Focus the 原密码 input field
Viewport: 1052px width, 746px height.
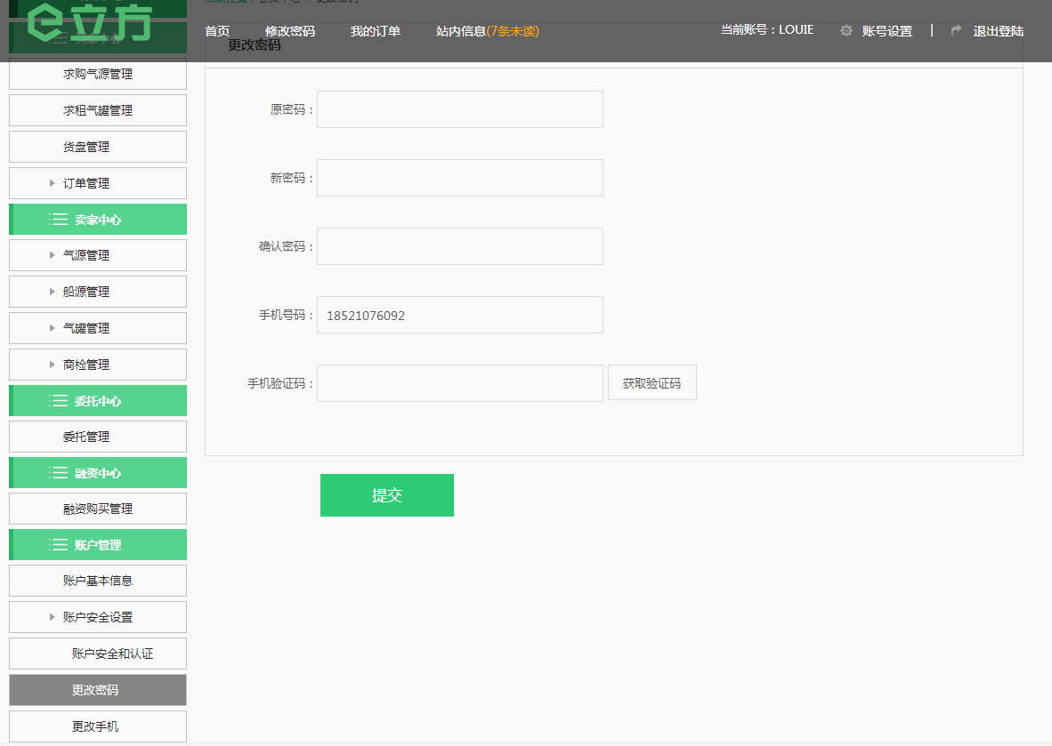click(x=459, y=109)
